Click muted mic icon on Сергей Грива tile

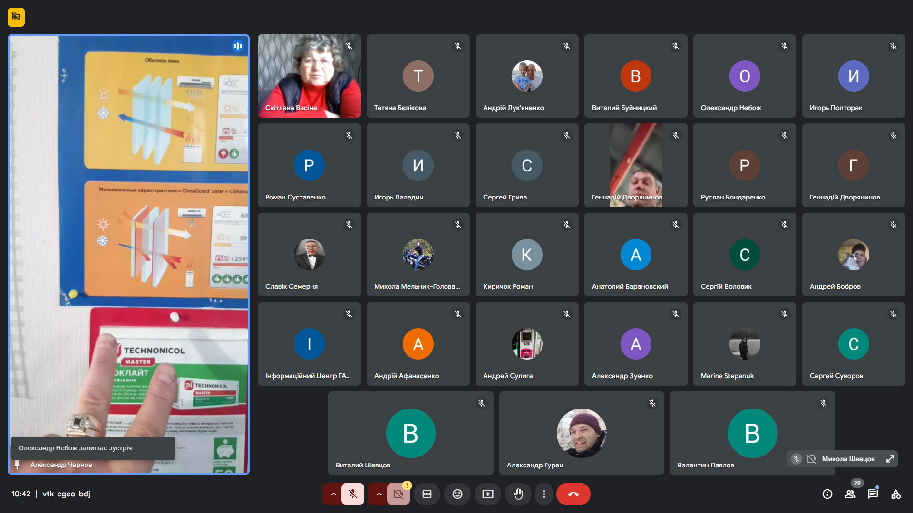567,135
